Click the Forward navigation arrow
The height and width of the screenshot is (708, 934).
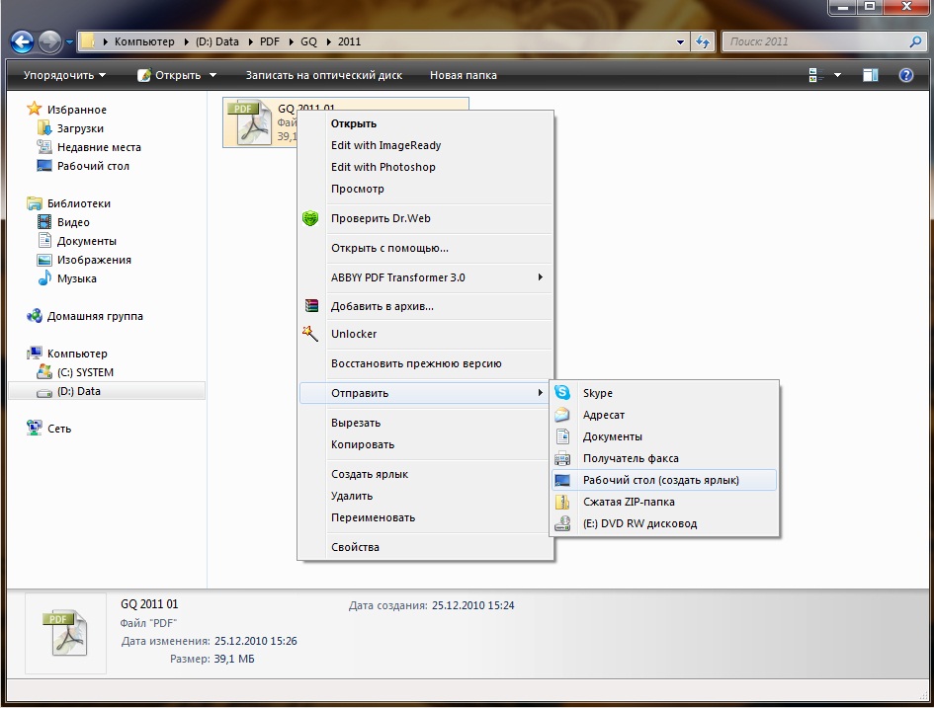point(49,41)
